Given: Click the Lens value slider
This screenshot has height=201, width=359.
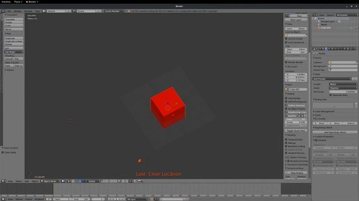Looking at the screenshot, I should 296,28.
